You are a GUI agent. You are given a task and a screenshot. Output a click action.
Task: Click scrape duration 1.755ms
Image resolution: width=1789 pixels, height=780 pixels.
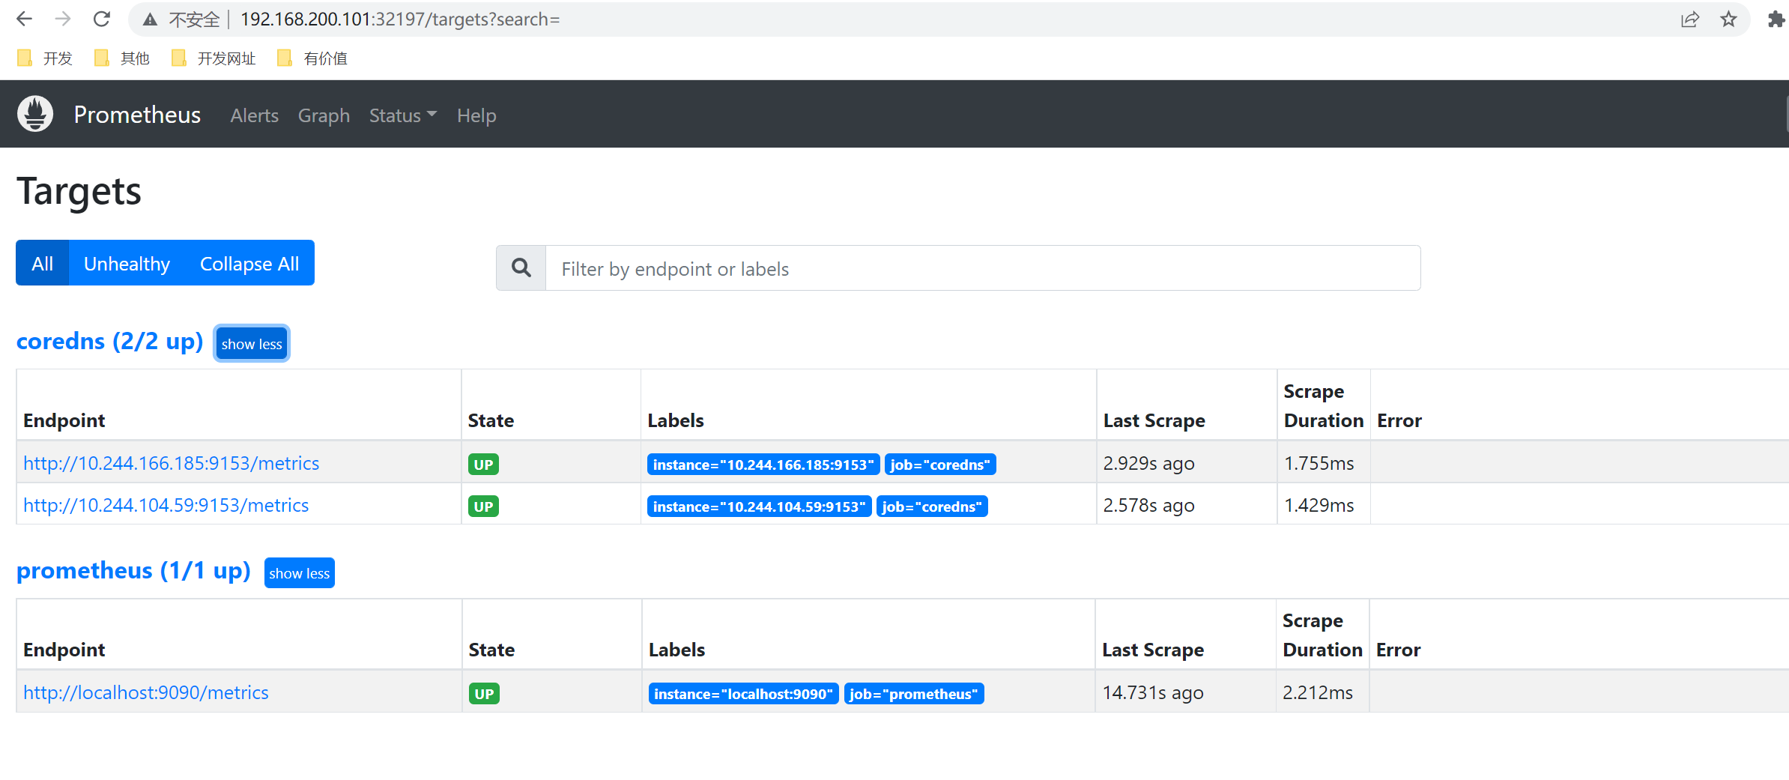click(x=1319, y=463)
